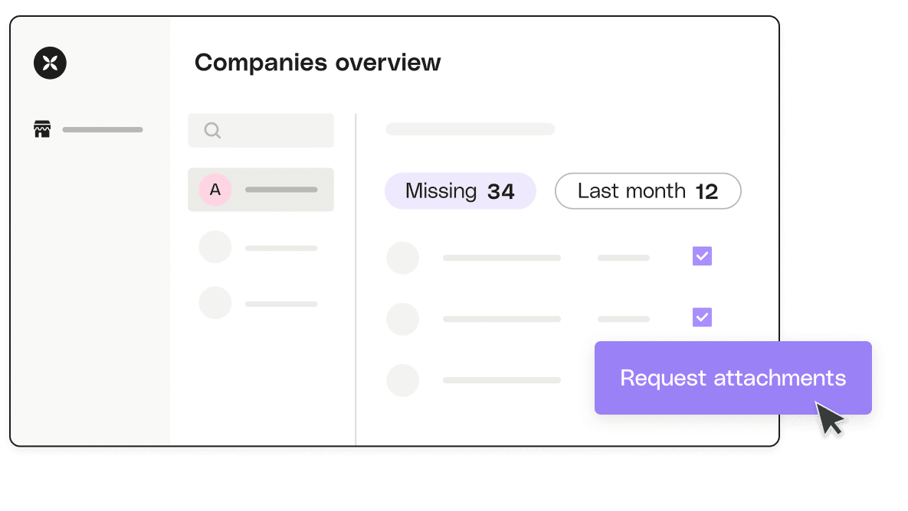The width and height of the screenshot is (908, 511).
Task: Select the pink 'A' company avatar
Action: (x=215, y=190)
